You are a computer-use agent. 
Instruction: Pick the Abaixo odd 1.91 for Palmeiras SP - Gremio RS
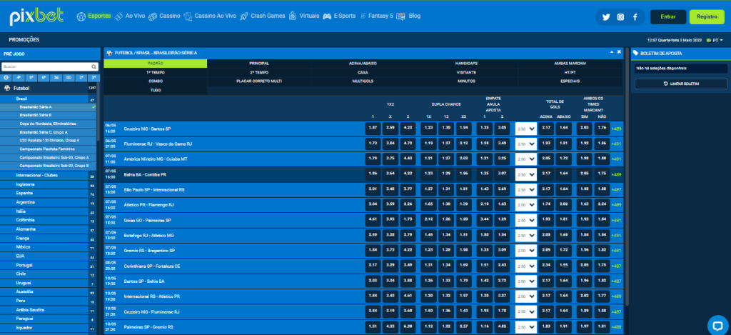point(564,327)
